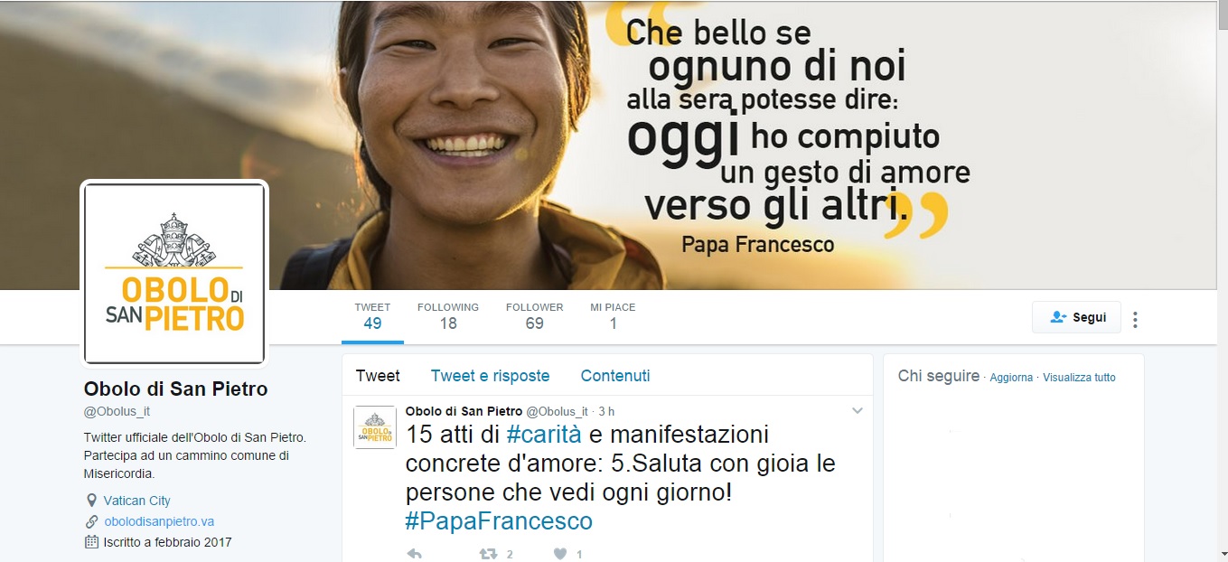The width and height of the screenshot is (1228, 562).
Task: Click calendar icon next to Iscritto a febbraio
Action: [x=90, y=542]
